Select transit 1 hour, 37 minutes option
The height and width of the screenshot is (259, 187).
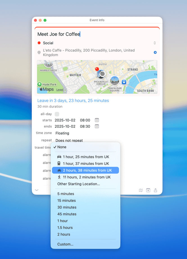[x=85, y=163]
